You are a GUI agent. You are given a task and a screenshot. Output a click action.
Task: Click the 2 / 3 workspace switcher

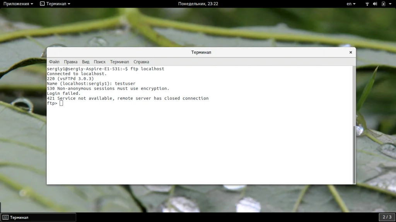pos(387,217)
